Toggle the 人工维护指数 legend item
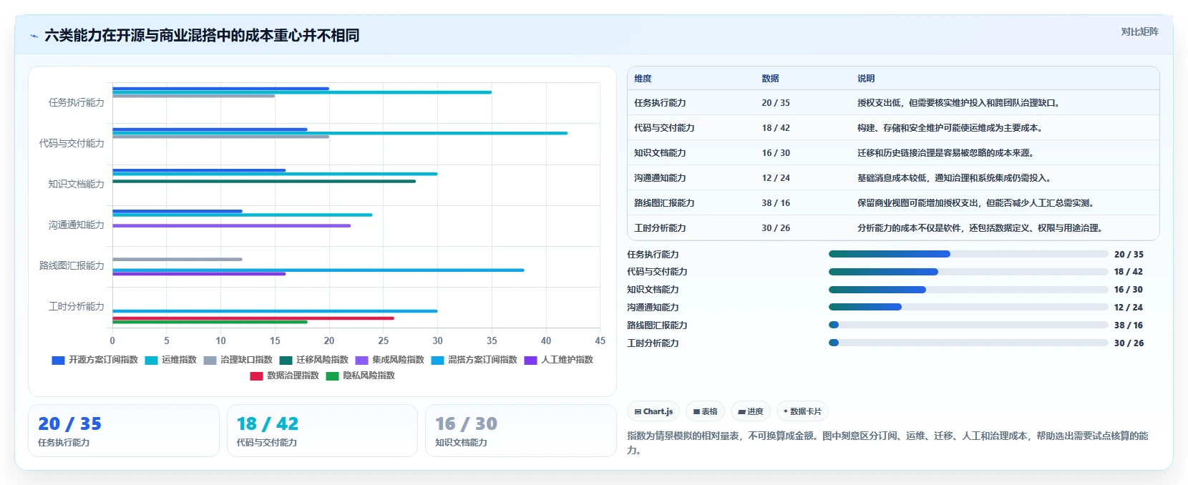1188x485 pixels. click(559, 360)
